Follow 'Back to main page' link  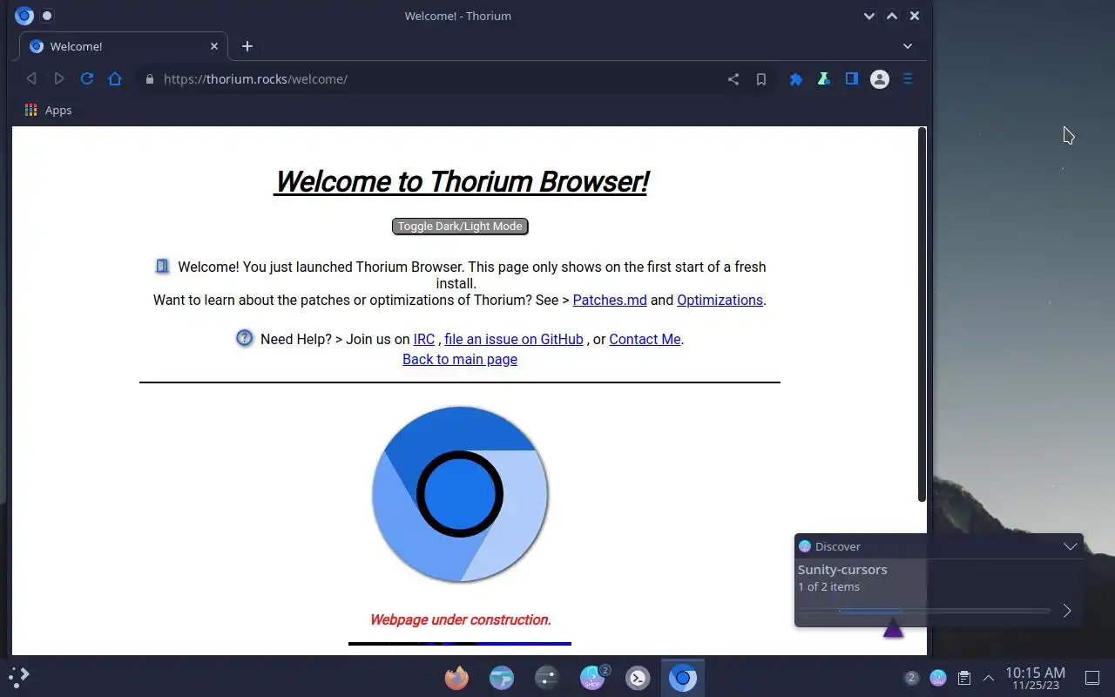coord(460,359)
